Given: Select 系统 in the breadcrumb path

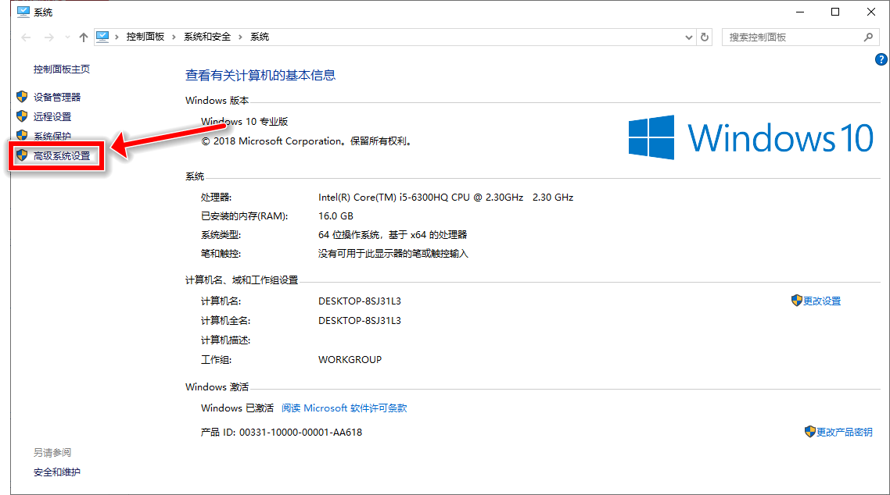Looking at the screenshot, I should [260, 37].
